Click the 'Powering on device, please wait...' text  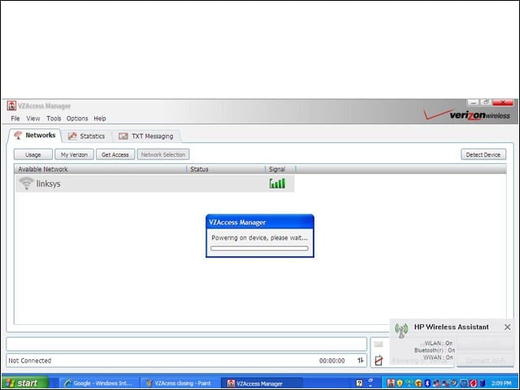[x=259, y=238]
